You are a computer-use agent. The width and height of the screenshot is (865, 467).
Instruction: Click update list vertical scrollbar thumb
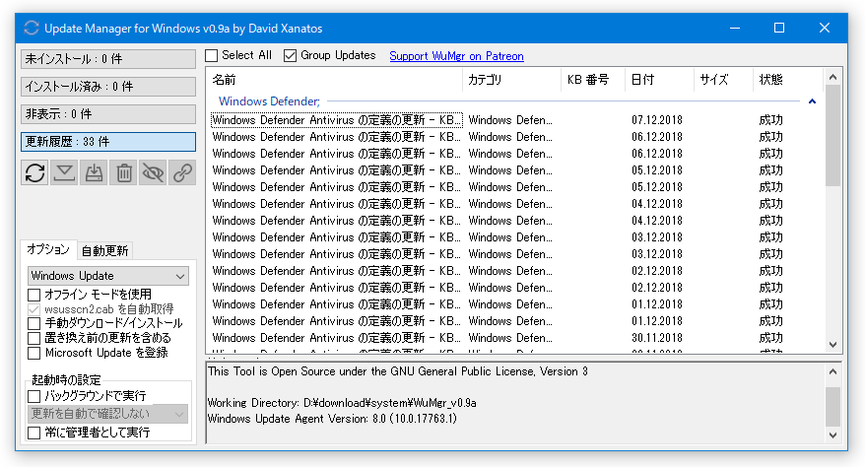(x=833, y=136)
